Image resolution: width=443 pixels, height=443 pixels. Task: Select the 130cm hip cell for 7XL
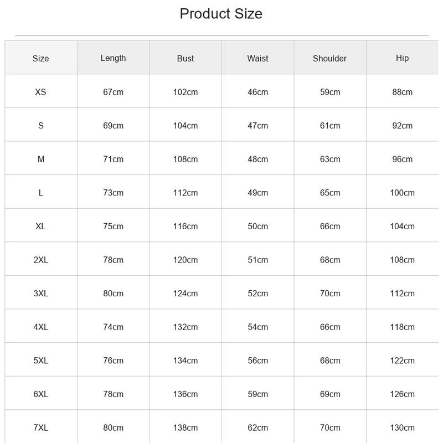[x=403, y=427]
